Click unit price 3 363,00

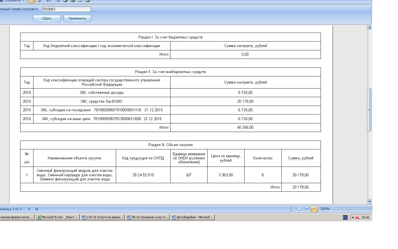click(x=226, y=175)
